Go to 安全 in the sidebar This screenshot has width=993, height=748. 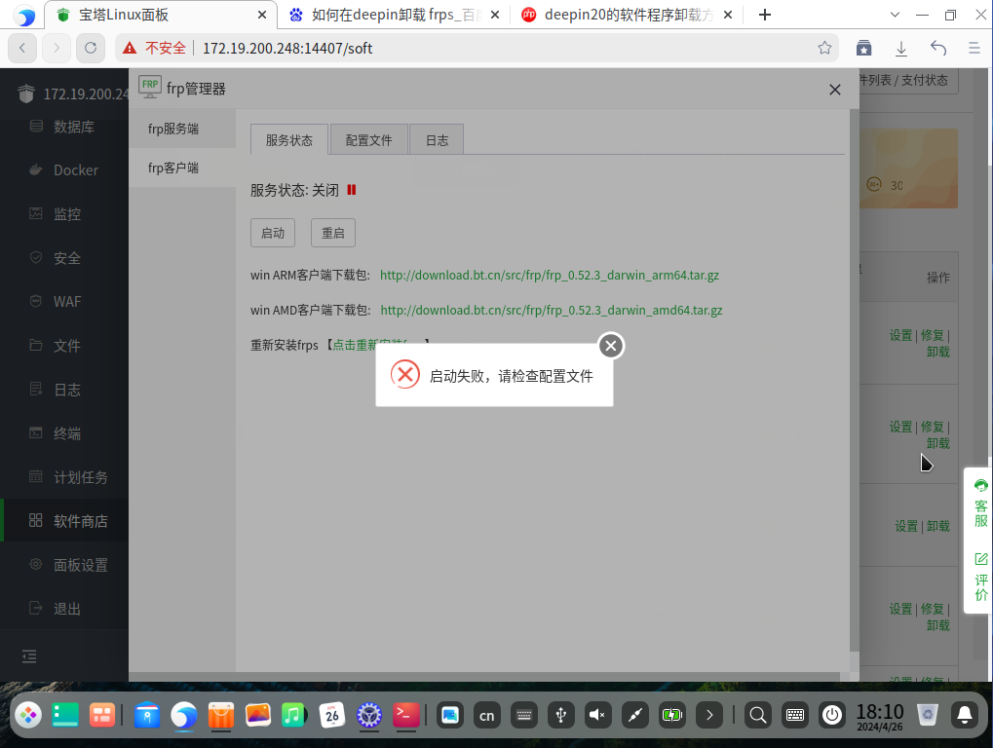(64, 258)
